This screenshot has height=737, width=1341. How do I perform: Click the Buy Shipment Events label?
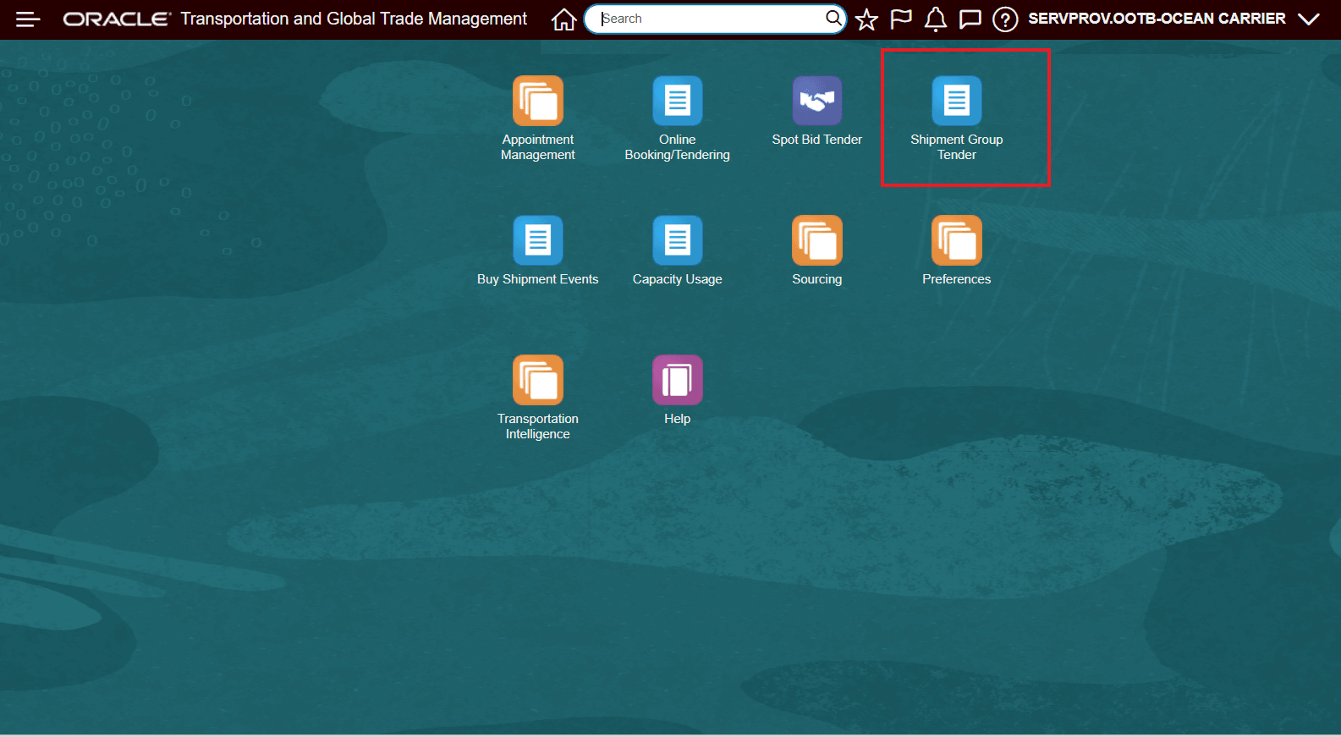(538, 279)
